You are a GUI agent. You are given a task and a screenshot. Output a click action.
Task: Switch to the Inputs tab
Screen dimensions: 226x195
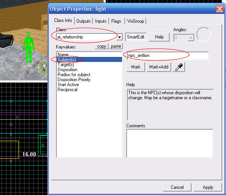101,21
